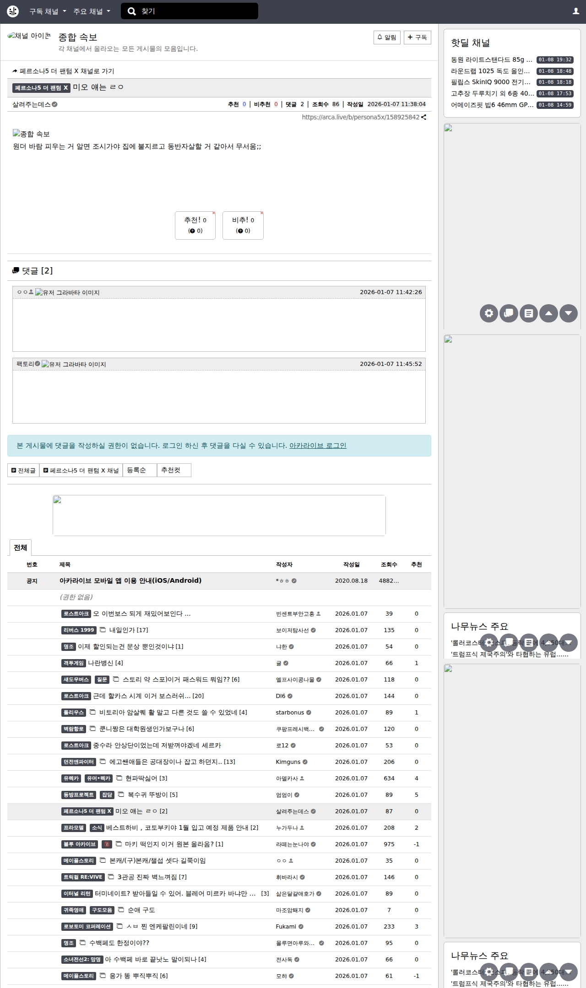Subscribe with the + 구독 button
The image size is (586, 988).
point(417,38)
